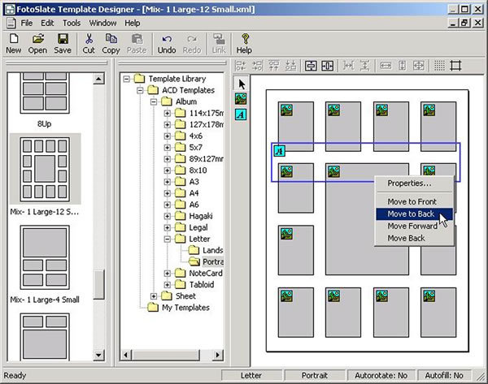Click the third alignment icon in the layout toolbar

coord(274,66)
